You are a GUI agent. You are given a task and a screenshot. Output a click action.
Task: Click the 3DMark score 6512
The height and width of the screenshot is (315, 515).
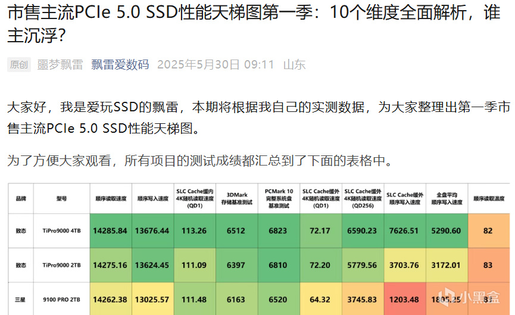[x=236, y=230]
